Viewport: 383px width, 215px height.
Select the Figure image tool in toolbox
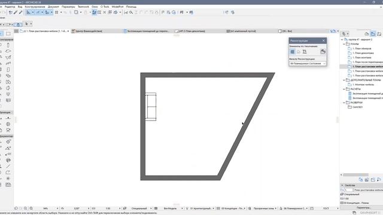8,185
